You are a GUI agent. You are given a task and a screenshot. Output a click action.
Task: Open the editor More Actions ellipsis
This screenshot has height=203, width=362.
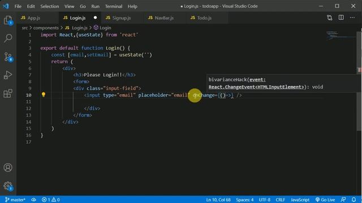coord(352,17)
